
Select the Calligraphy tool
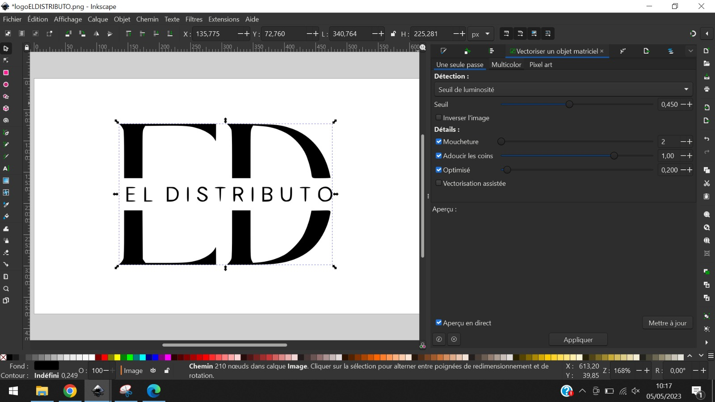click(6, 157)
